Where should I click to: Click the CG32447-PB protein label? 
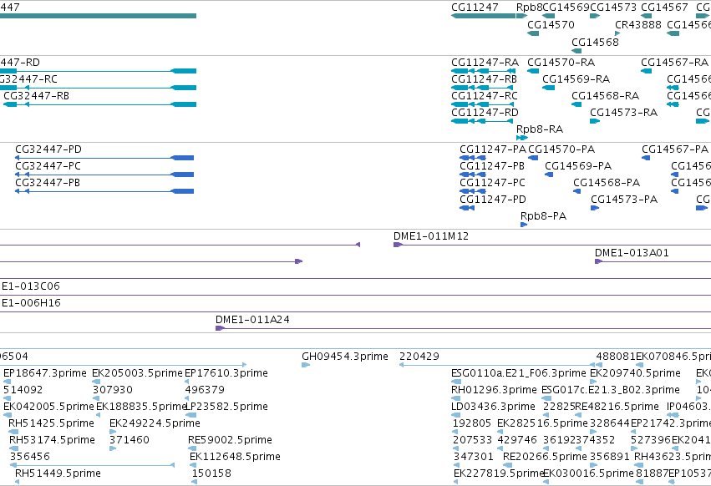pos(48,183)
